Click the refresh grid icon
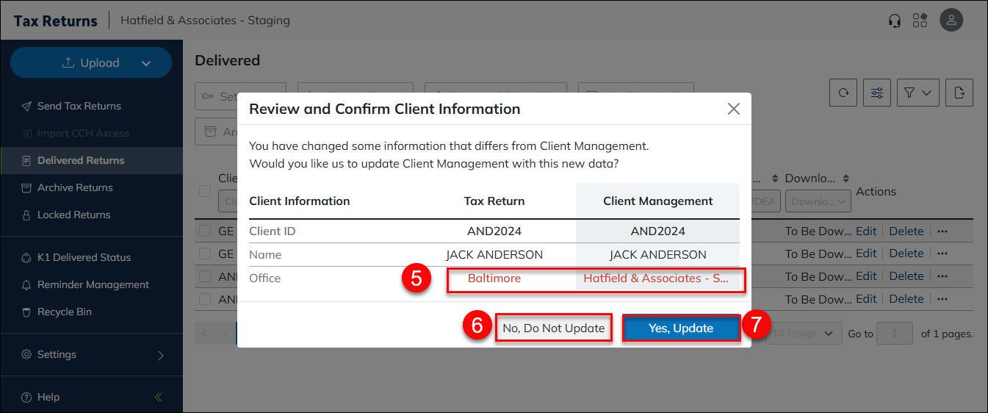Viewport: 988px width, 413px height. pos(844,93)
